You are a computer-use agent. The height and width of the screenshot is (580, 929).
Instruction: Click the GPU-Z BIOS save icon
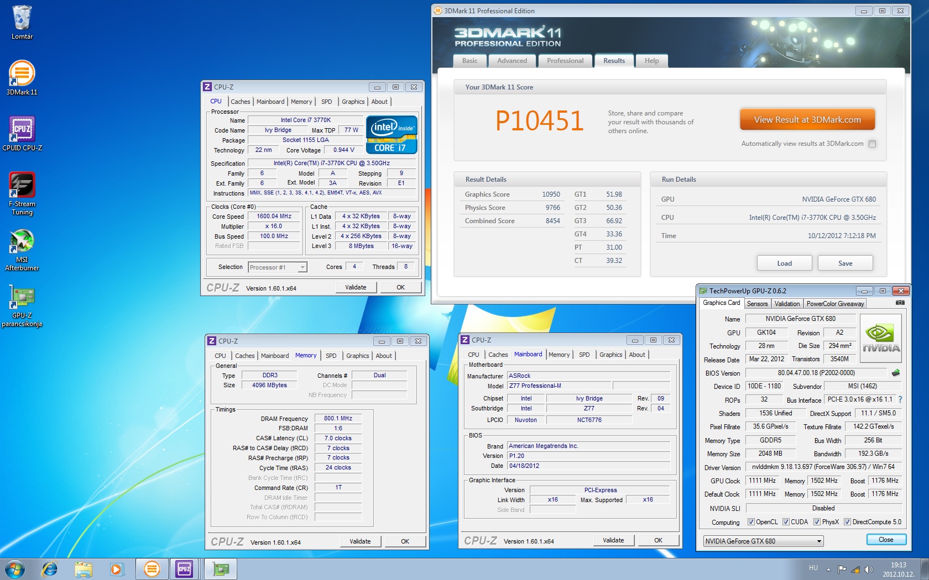pyautogui.click(x=896, y=373)
